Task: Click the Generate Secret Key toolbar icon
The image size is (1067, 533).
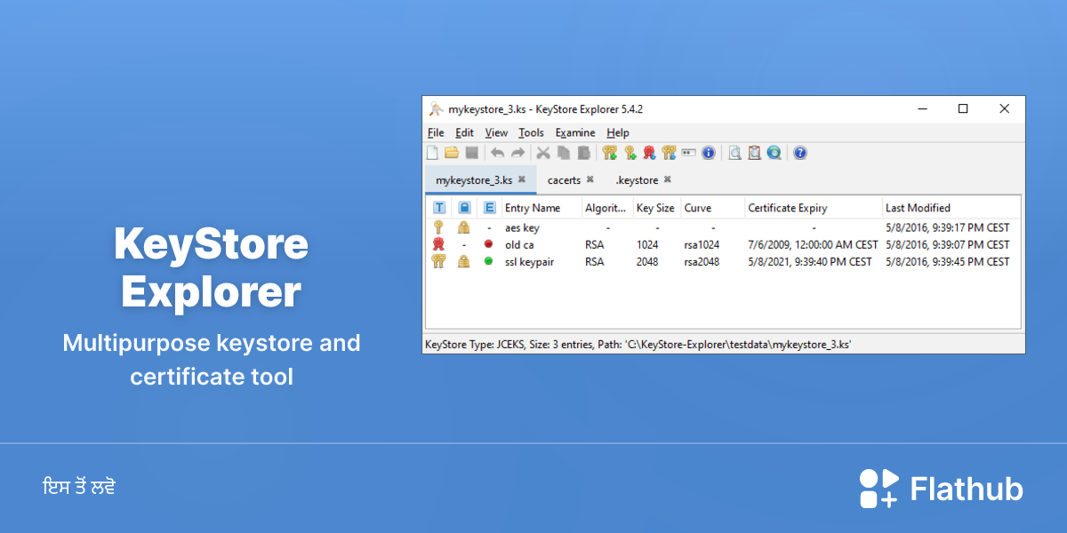Action: (x=630, y=153)
